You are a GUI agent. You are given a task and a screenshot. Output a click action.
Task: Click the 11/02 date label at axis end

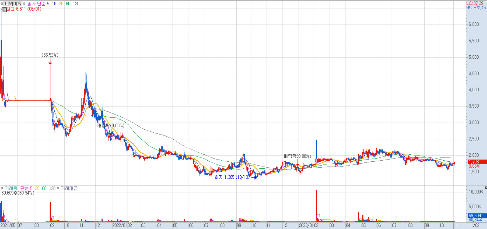coord(474,225)
